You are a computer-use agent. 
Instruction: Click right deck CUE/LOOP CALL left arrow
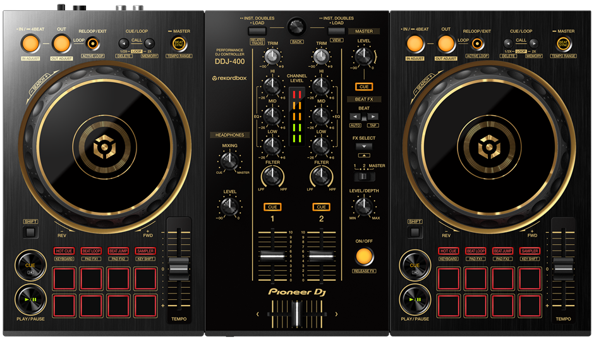(509, 43)
